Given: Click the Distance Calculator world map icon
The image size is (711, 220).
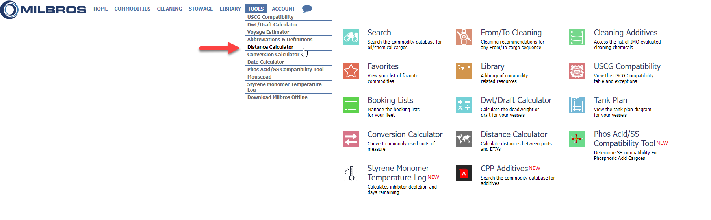Looking at the screenshot, I should pyautogui.click(x=464, y=139).
